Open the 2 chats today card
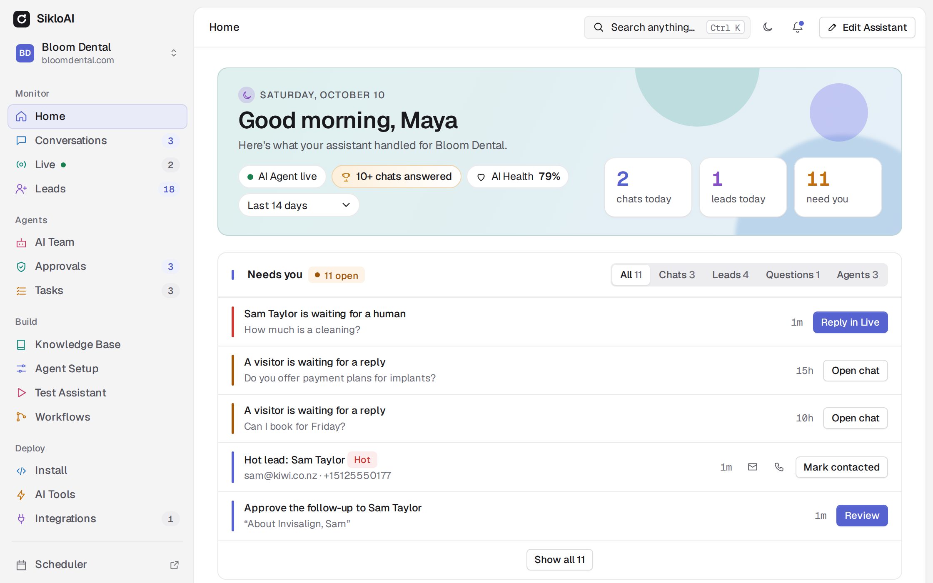The image size is (933, 583). tap(648, 187)
